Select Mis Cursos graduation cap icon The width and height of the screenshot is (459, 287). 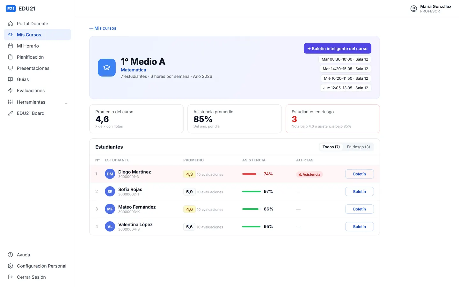tap(10, 35)
